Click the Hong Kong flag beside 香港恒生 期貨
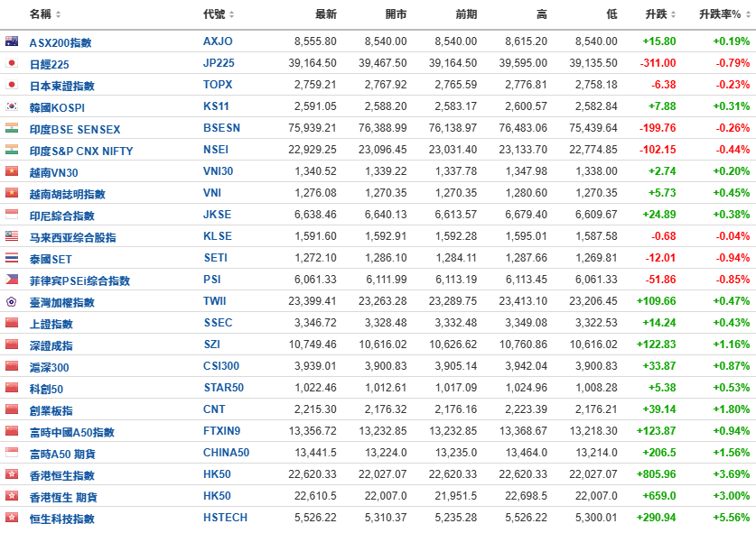The image size is (756, 533). pos(12,496)
